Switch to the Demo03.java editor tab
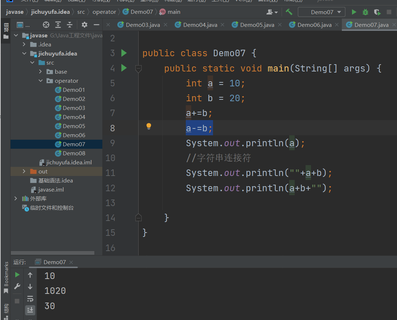This screenshot has height=320, width=397. 143,25
